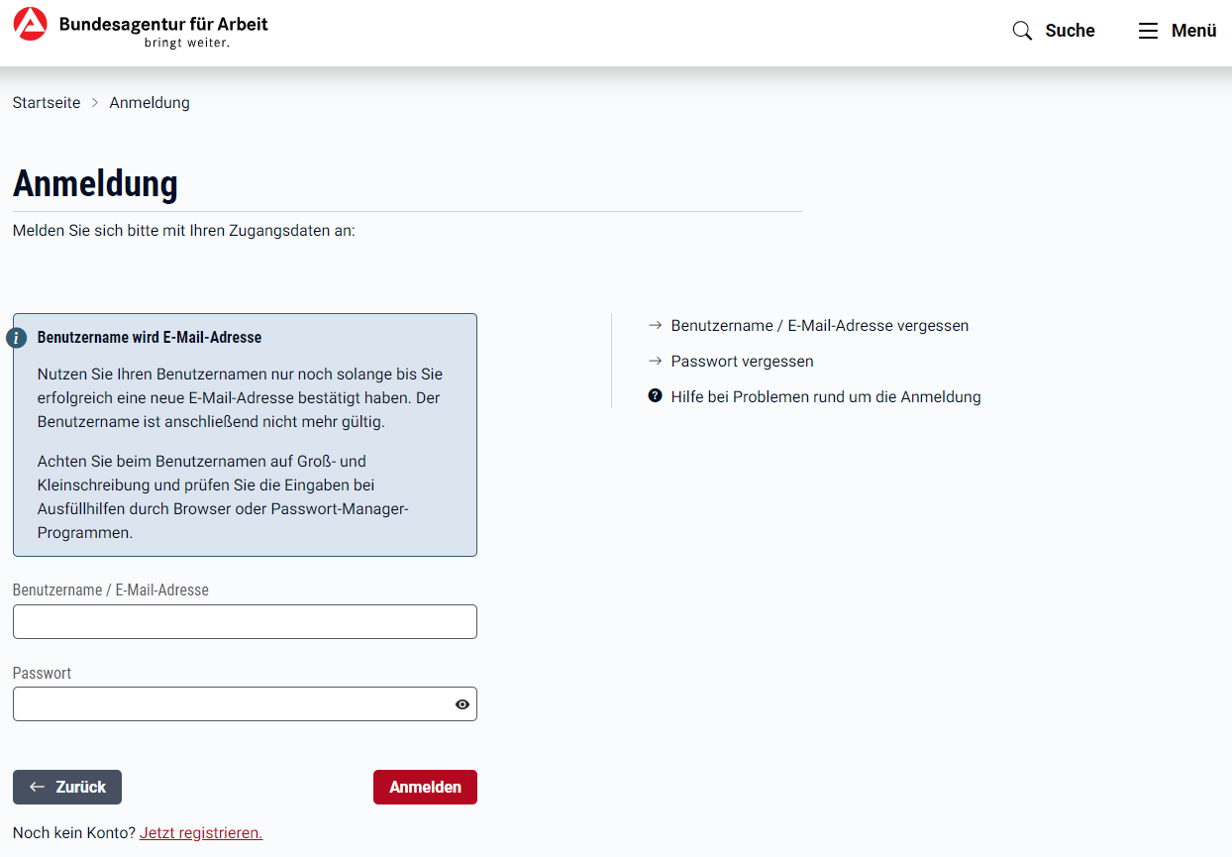This screenshot has width=1232, height=857.
Task: Click the question mark help icon
Action: click(655, 396)
